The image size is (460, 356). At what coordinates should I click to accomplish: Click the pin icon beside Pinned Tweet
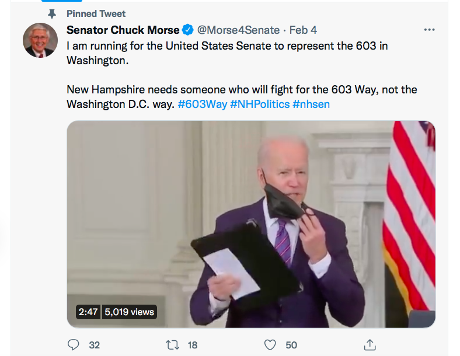52,13
